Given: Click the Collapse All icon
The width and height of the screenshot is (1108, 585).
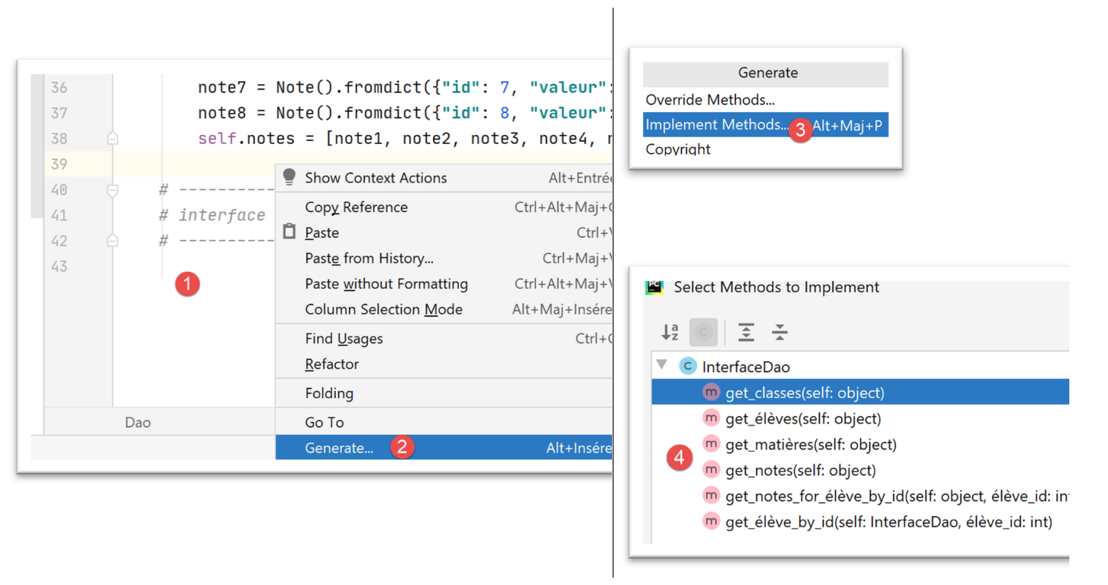Looking at the screenshot, I should click(780, 332).
